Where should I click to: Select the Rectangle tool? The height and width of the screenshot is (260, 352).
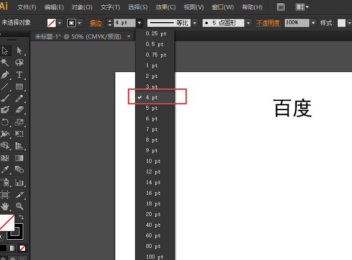(19, 87)
